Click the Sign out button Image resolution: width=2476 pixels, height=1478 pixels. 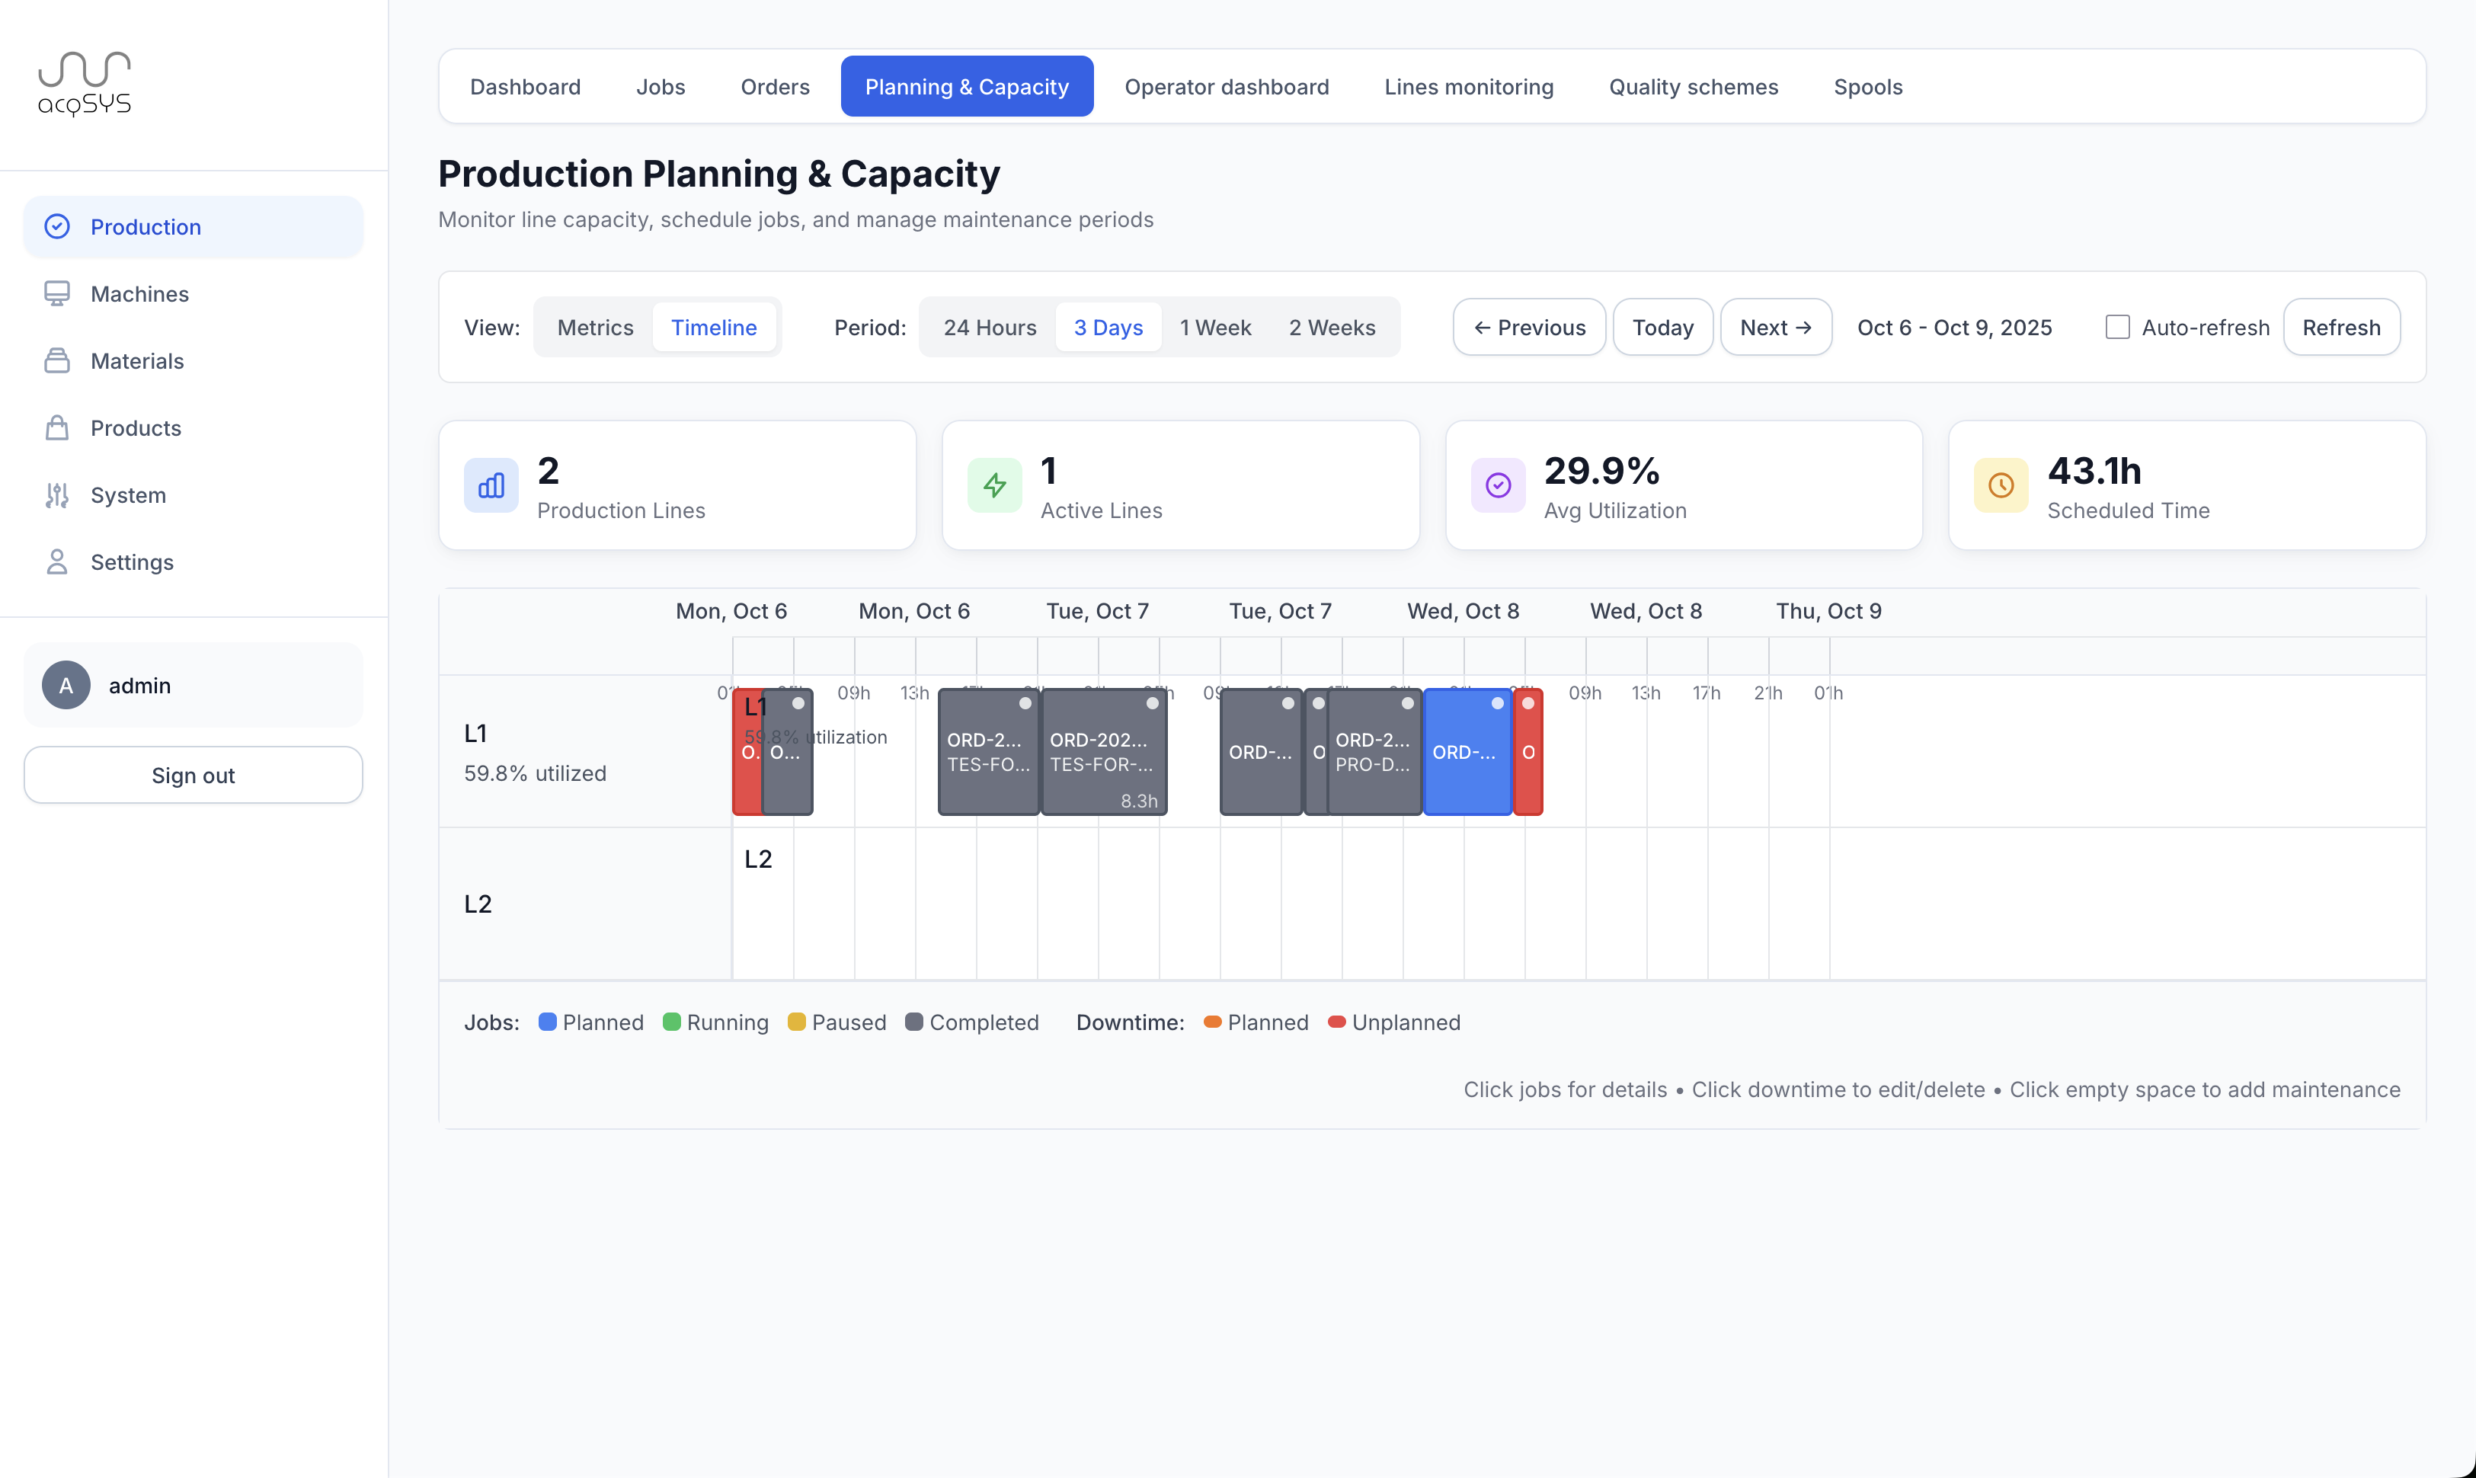192,775
